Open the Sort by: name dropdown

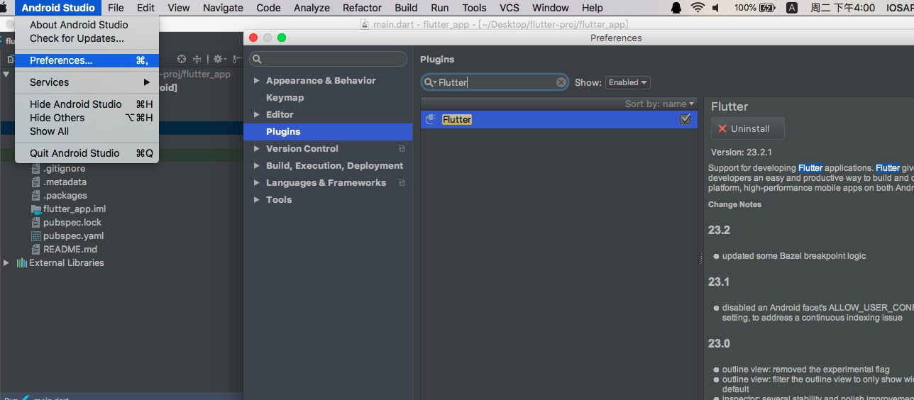click(659, 104)
